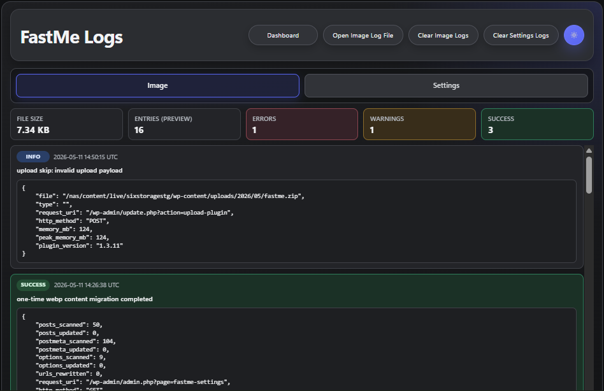Viewport: 604px width, 391px height.
Task: Click the "file" path line ending fastme.zip
Action: pyautogui.click(x=170, y=196)
